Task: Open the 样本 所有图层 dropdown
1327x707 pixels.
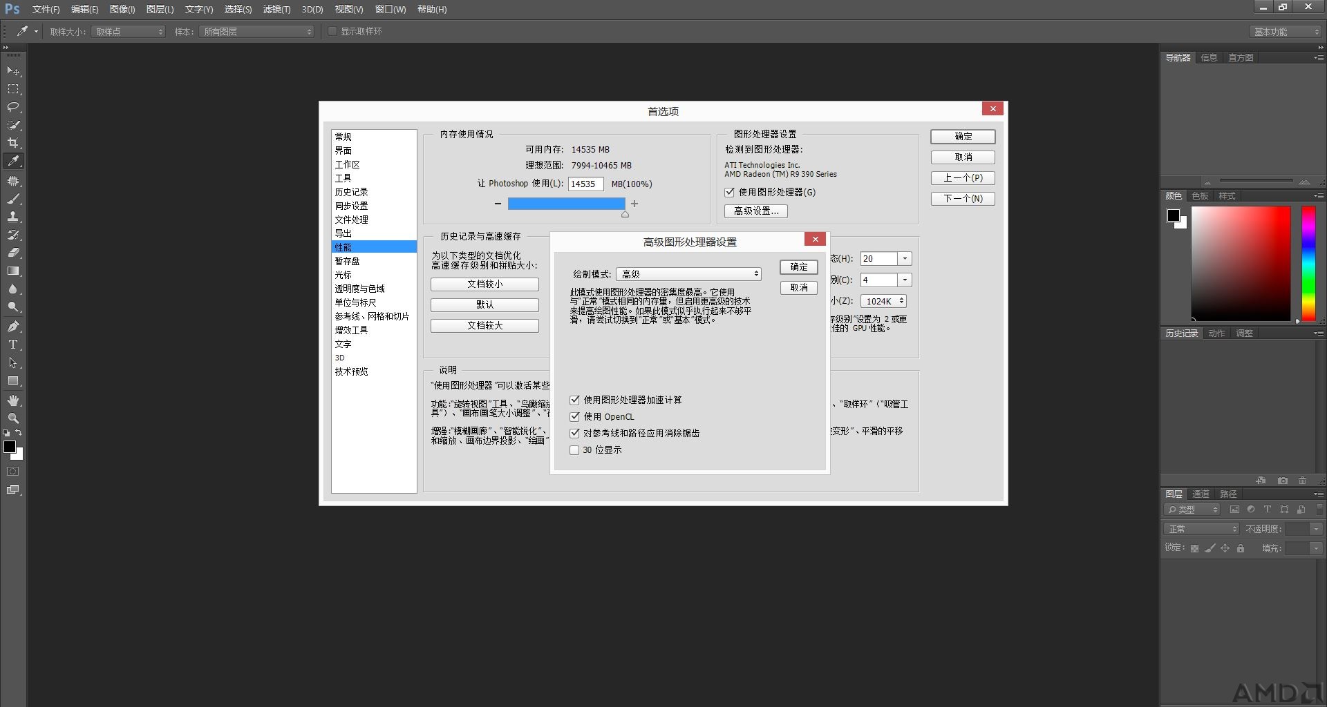Action: pos(256,32)
